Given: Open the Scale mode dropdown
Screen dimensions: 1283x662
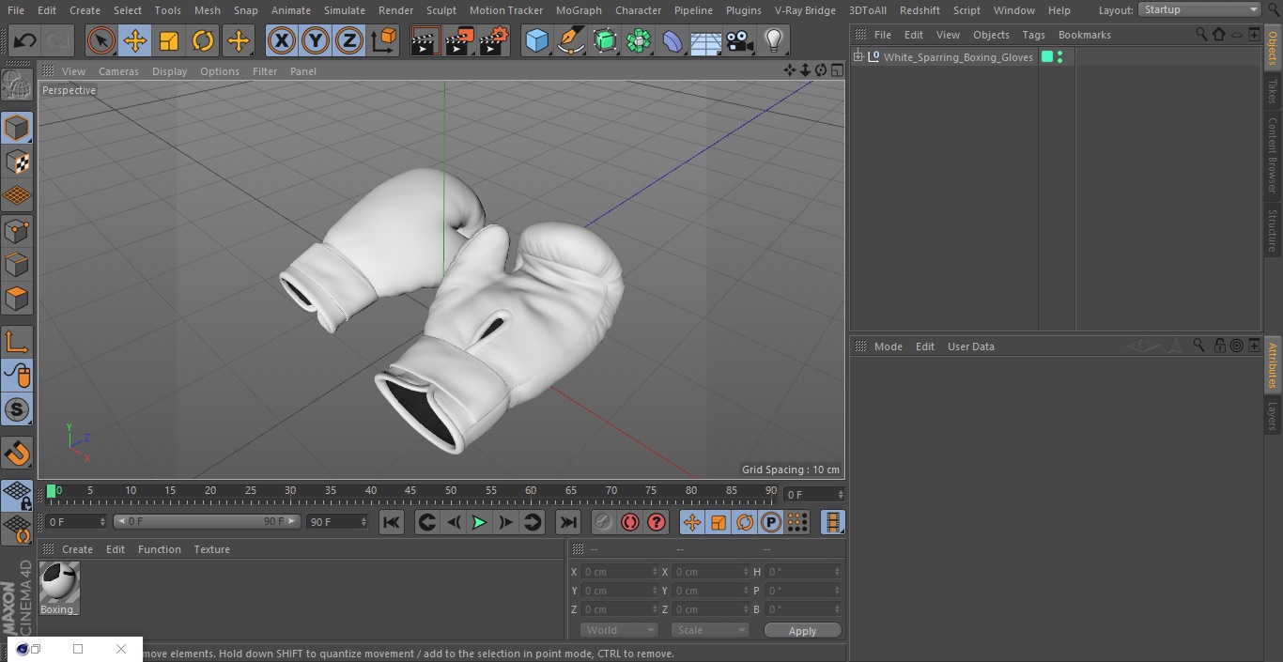Looking at the screenshot, I should click(x=710, y=630).
